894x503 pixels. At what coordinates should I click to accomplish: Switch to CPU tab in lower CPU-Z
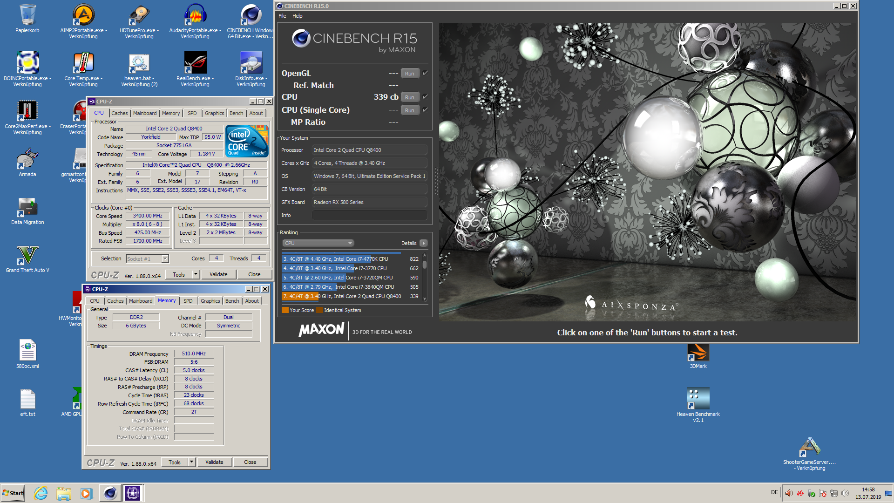click(x=95, y=301)
